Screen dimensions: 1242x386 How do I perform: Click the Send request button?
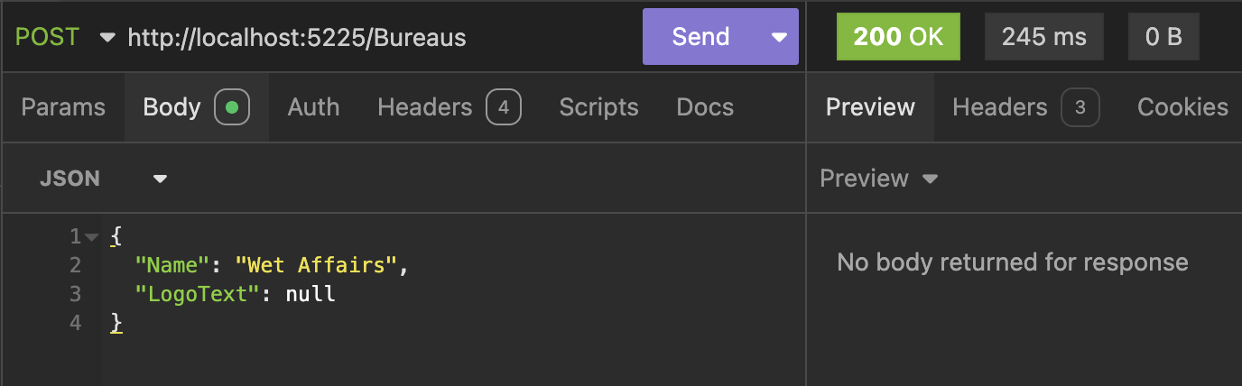(x=700, y=37)
